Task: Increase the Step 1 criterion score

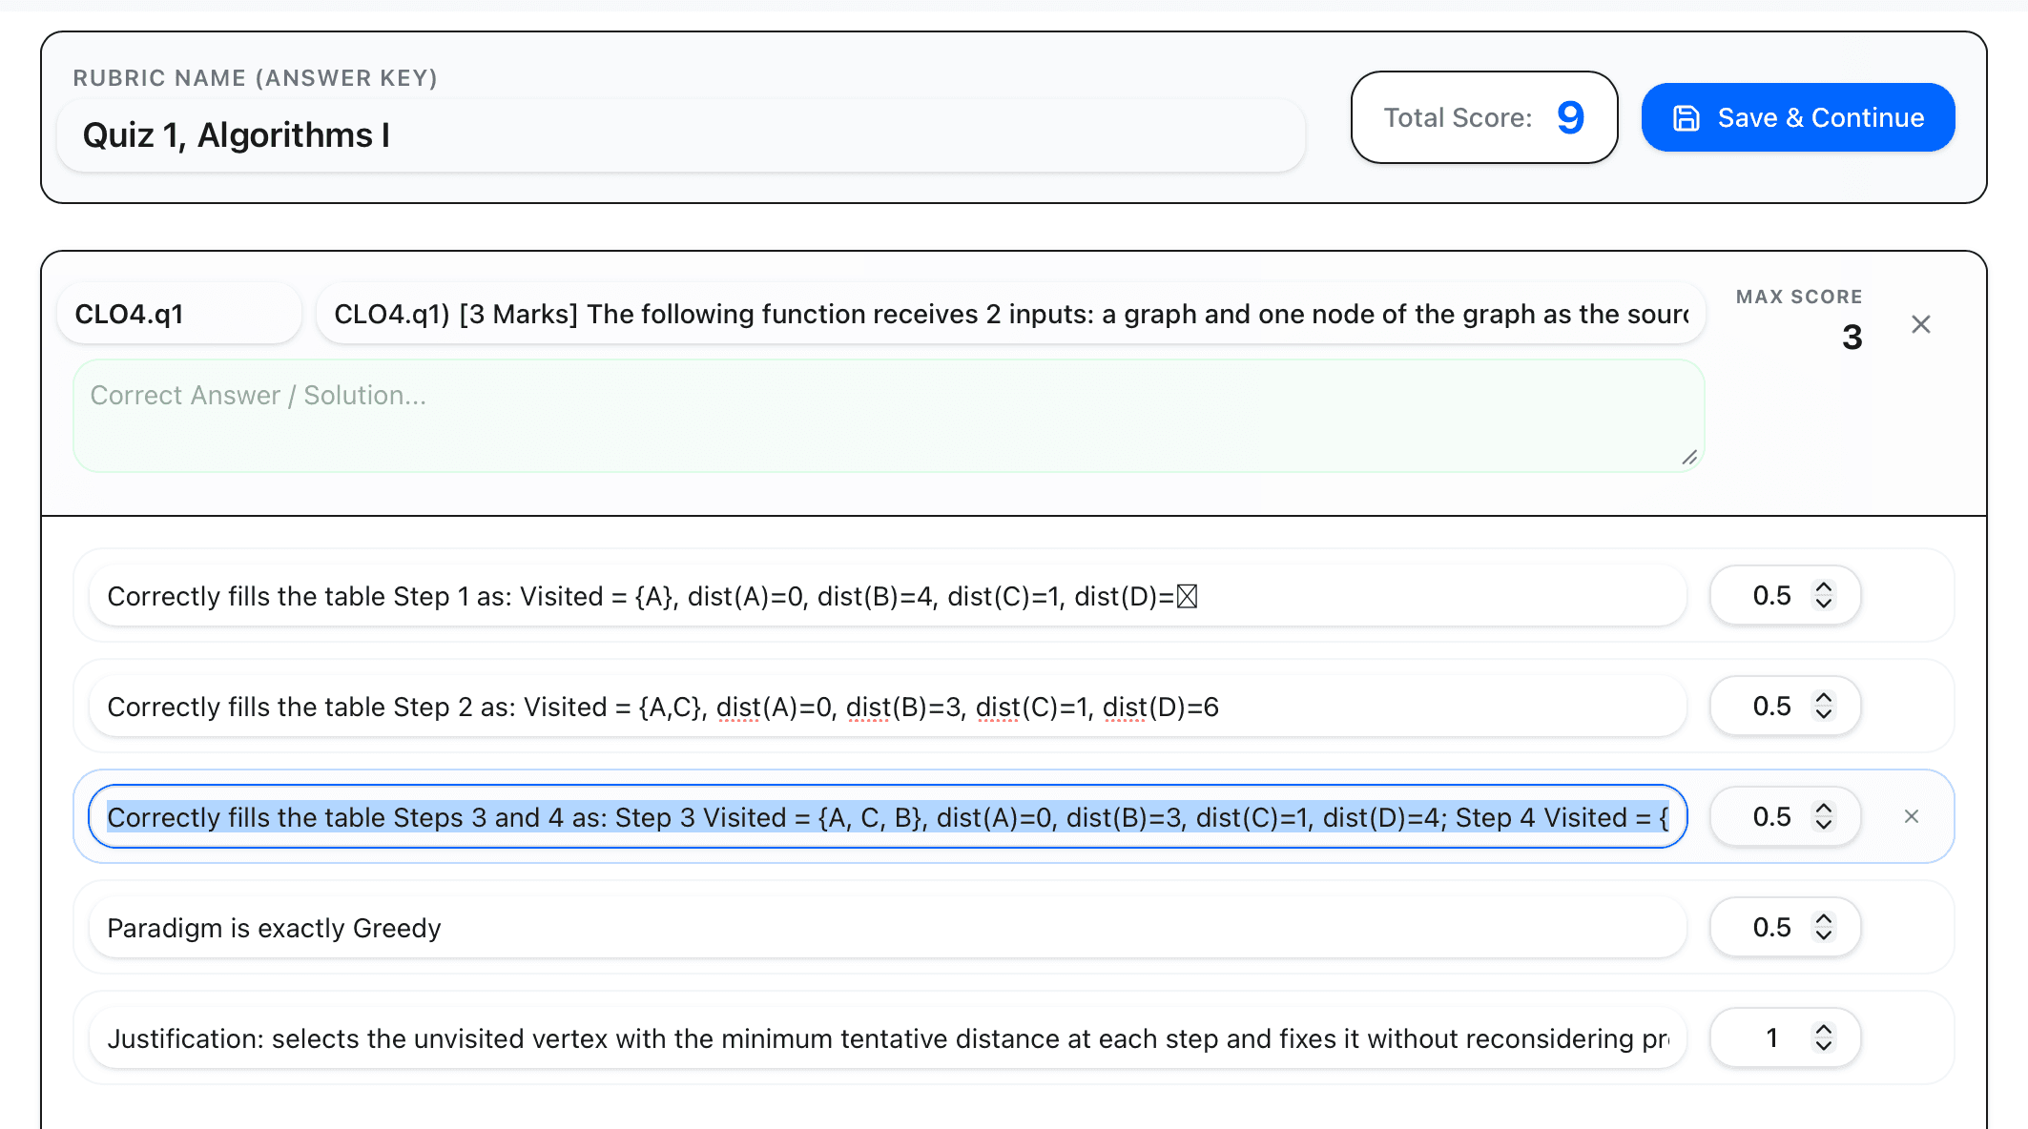Action: pyautogui.click(x=1824, y=587)
